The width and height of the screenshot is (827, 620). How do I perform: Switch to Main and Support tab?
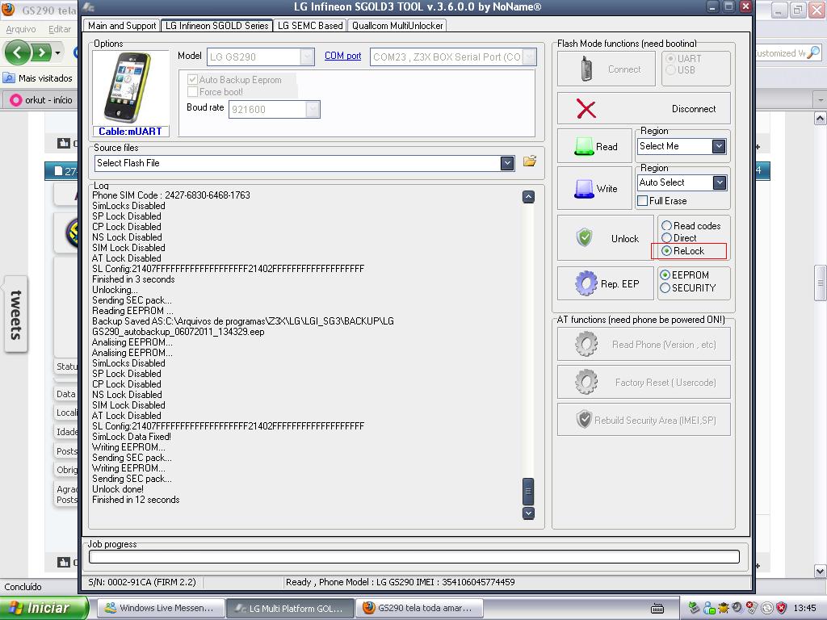[x=122, y=25]
